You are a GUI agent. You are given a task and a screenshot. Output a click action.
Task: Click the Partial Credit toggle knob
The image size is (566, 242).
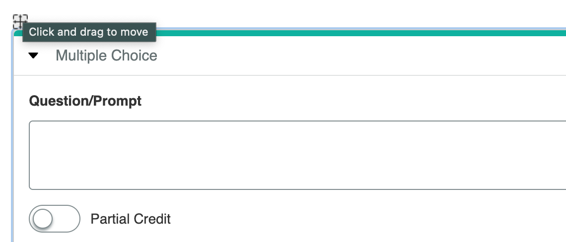(43, 219)
